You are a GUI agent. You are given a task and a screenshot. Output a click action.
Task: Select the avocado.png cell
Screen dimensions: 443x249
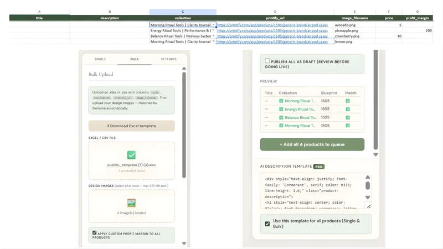click(x=354, y=25)
